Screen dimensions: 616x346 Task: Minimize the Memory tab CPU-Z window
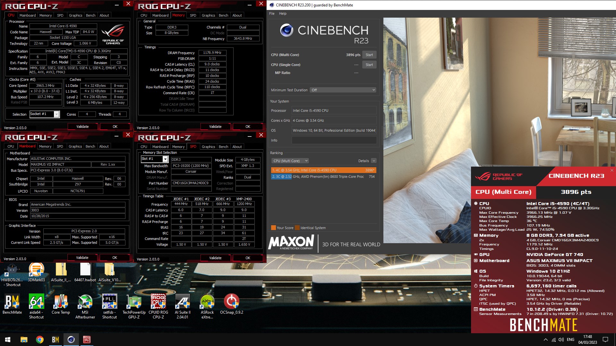(250, 4)
